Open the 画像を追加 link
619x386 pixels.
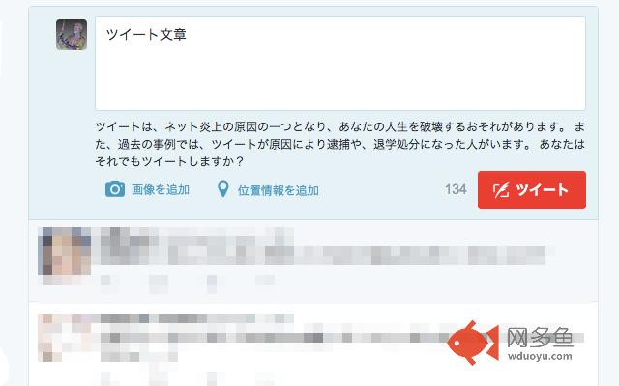(x=161, y=190)
